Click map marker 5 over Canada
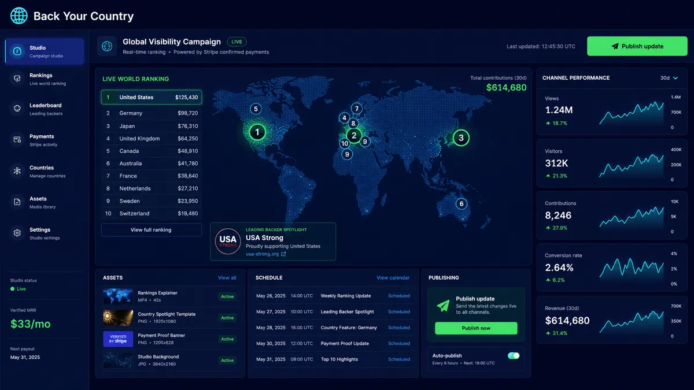694x390 pixels. coord(256,109)
